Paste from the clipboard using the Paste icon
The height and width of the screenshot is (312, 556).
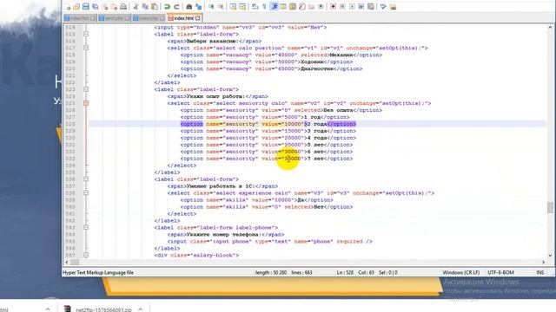tap(155, 7)
